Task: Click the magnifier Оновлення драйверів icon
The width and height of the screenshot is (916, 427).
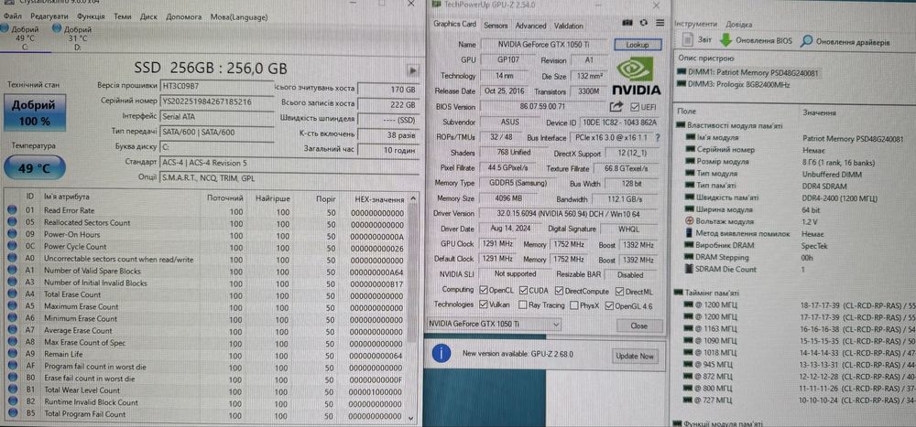Action: pos(806,41)
